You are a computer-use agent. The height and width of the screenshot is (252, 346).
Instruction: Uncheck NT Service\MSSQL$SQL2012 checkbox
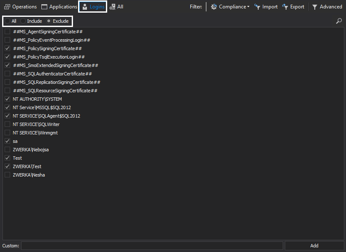tap(8, 107)
